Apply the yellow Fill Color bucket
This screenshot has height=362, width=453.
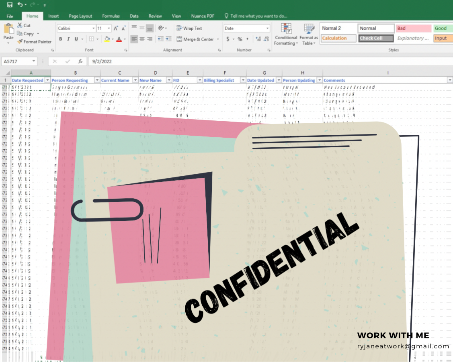click(x=107, y=39)
